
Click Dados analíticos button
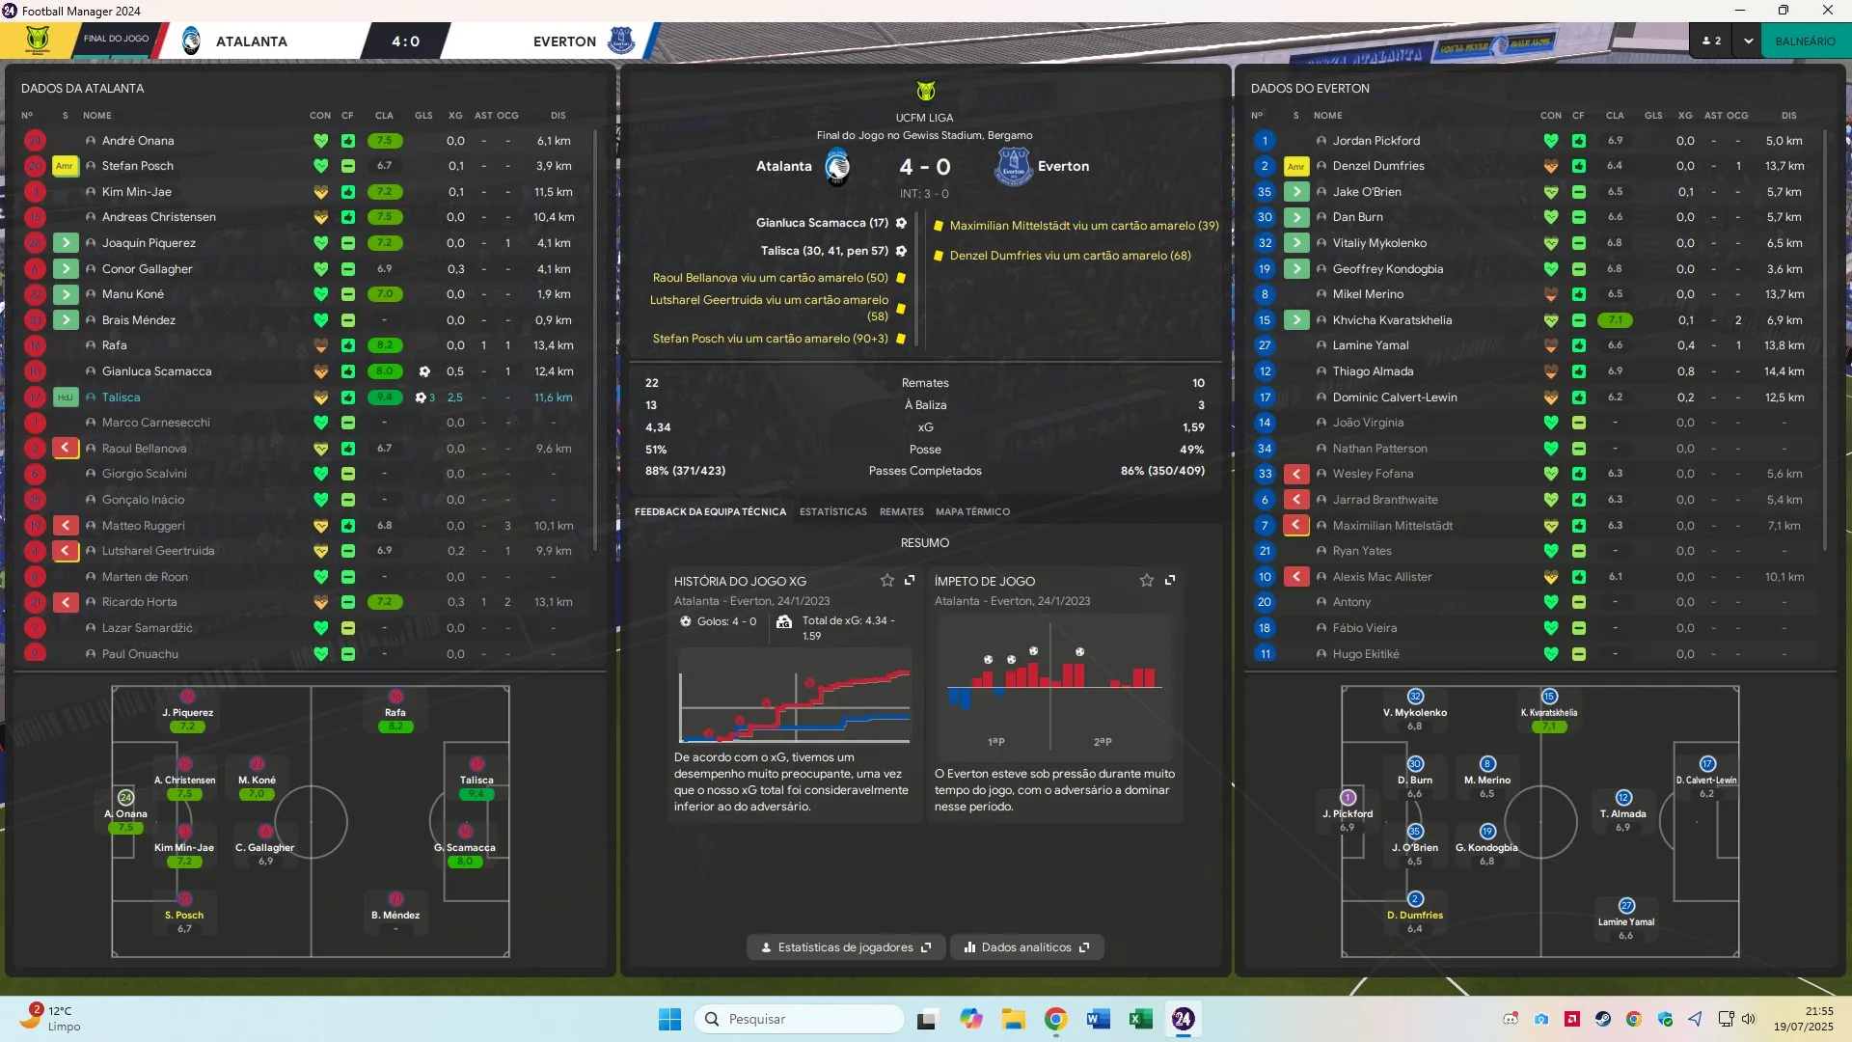(x=1026, y=947)
